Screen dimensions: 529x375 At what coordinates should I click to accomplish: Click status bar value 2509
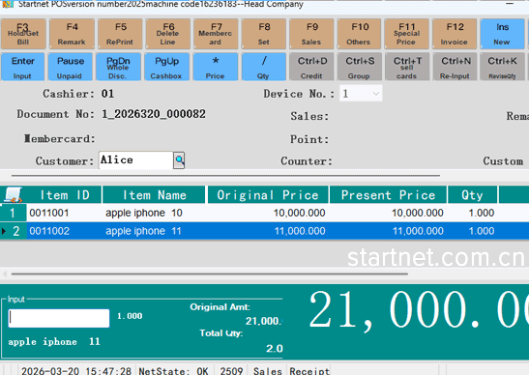click(231, 371)
